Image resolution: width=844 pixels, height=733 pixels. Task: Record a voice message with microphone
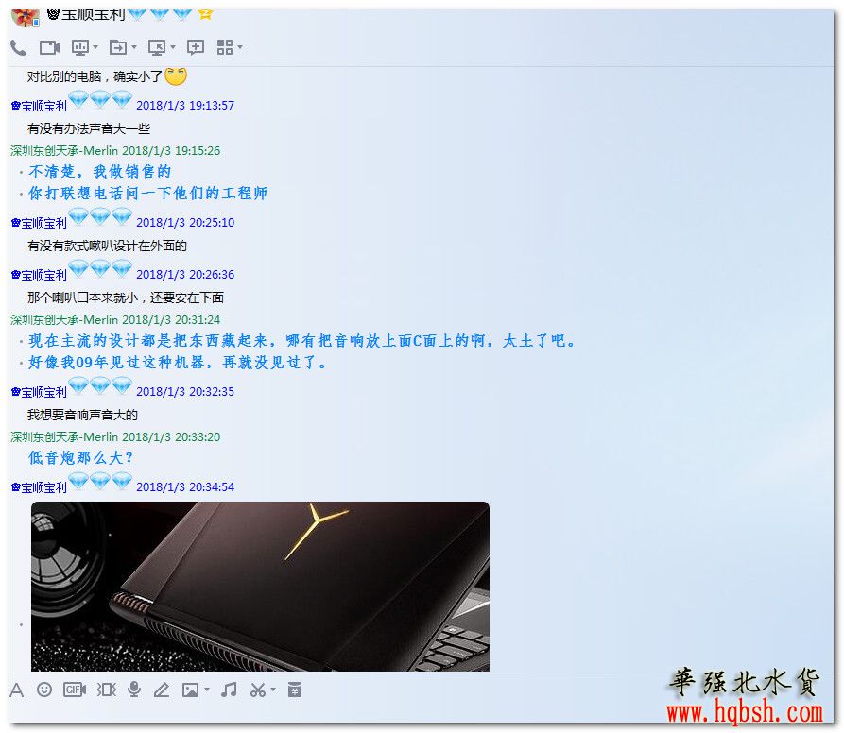[x=134, y=690]
